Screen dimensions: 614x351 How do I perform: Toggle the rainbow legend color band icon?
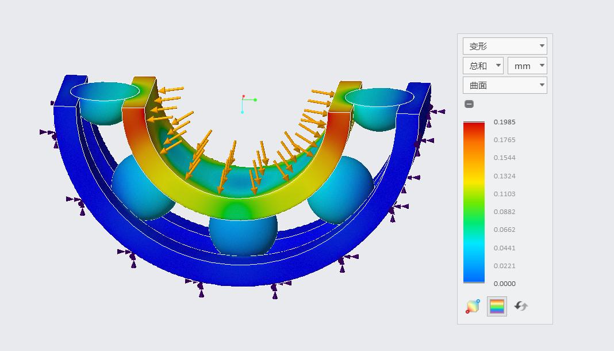tap(497, 306)
